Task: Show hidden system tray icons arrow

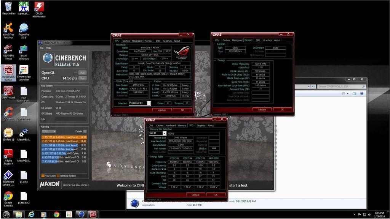Action: pos(355,215)
